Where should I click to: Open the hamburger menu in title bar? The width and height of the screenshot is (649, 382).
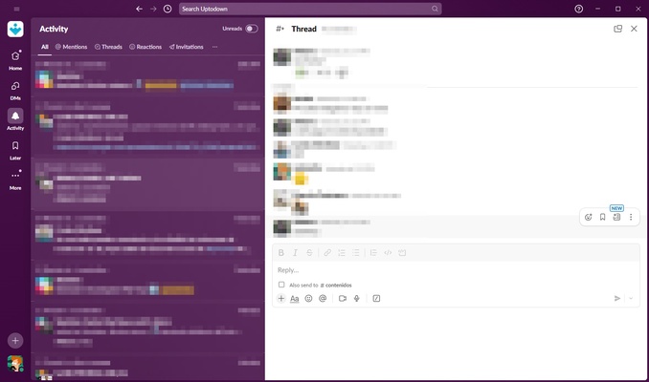pyautogui.click(x=16, y=9)
